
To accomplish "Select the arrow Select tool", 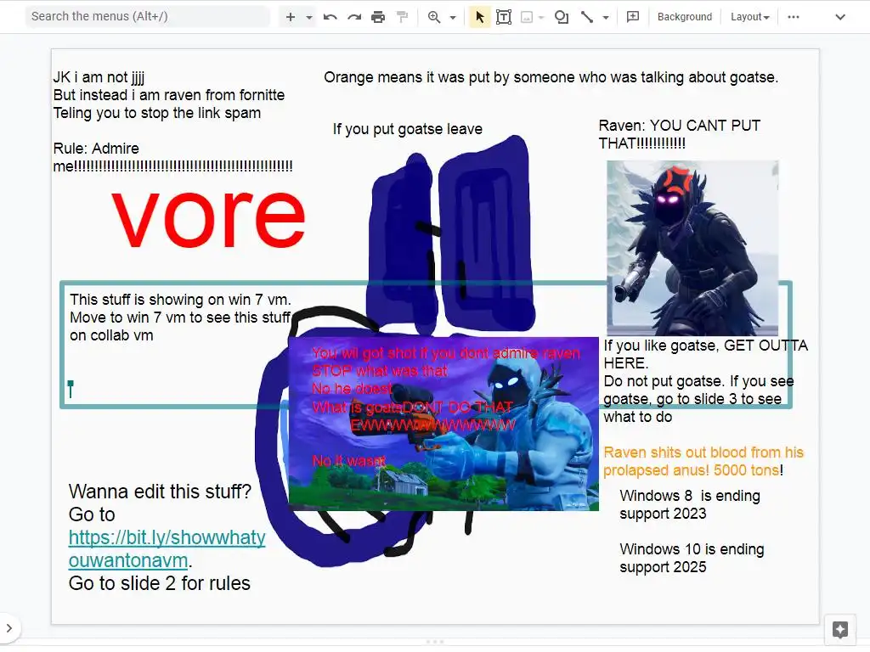I will 480,17.
